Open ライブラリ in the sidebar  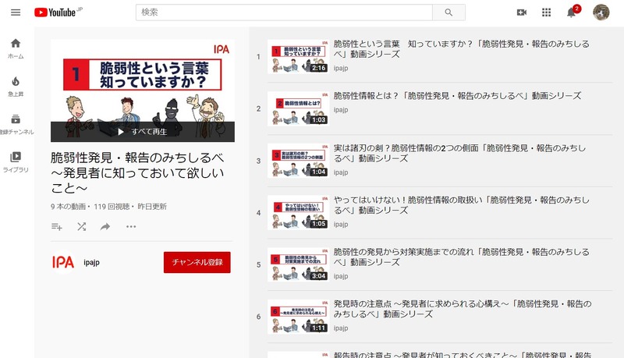coord(16,161)
